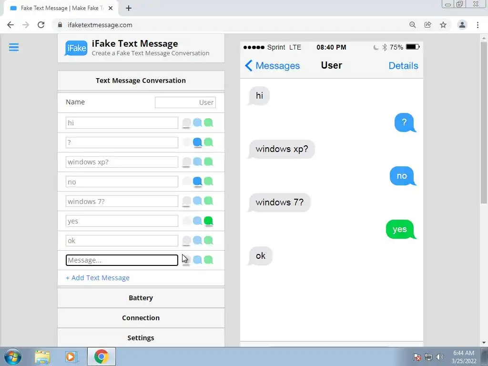Select green bubble for 'ok' message row
Image resolution: width=488 pixels, height=366 pixels.
(x=209, y=240)
